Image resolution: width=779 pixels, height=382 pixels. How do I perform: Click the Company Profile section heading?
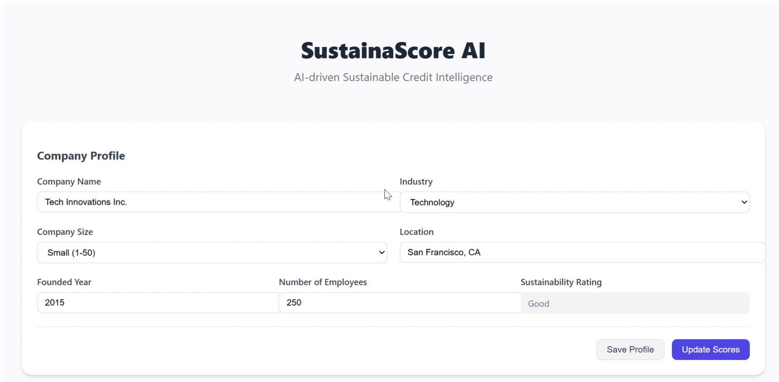(x=81, y=156)
